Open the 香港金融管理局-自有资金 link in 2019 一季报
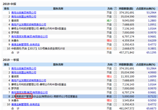Image resolution: width=158 pixels, height=110 pixels. coord(26,105)
